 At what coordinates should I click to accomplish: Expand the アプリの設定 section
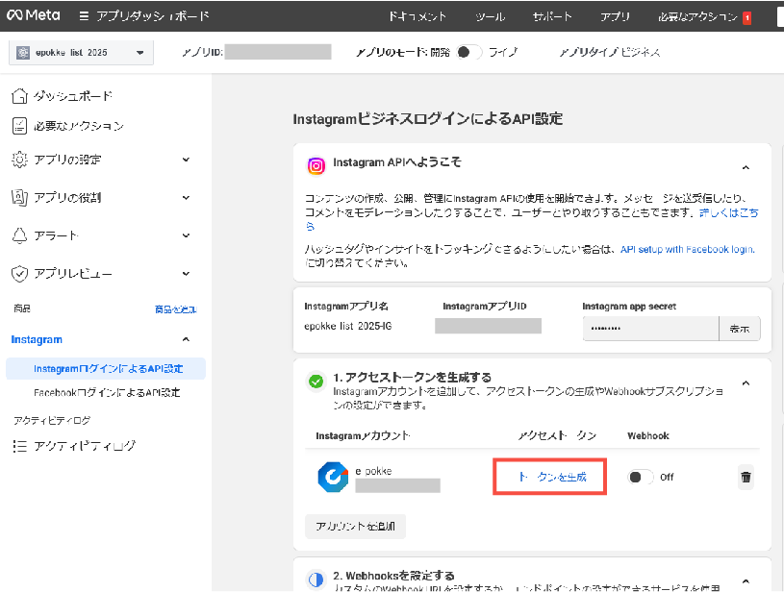click(x=186, y=160)
